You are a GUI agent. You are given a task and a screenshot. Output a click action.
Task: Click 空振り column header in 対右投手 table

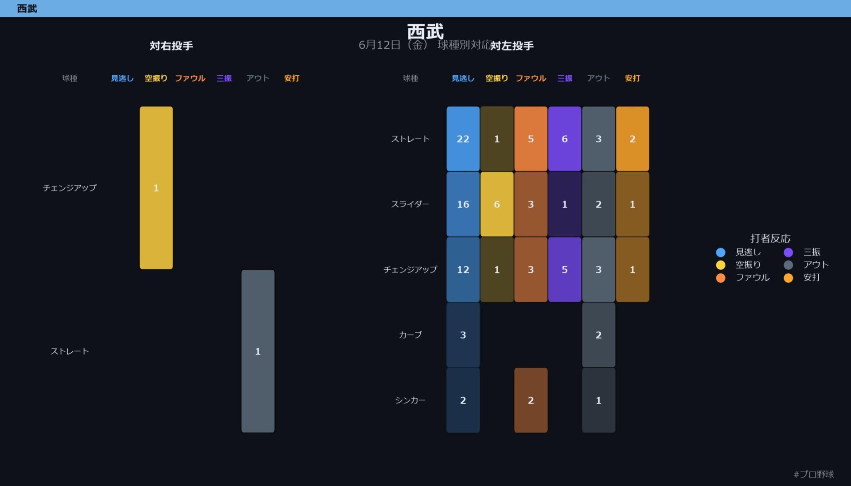coord(156,78)
